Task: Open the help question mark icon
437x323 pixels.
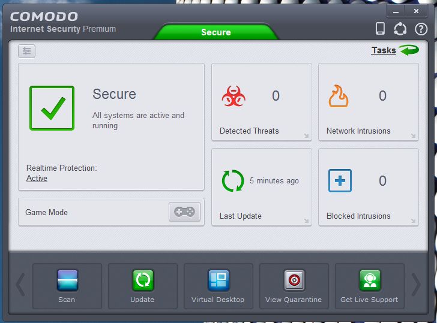Action: click(x=421, y=29)
